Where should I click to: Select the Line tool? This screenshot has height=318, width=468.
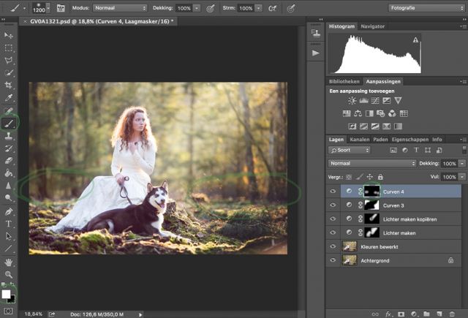[x=8, y=249]
